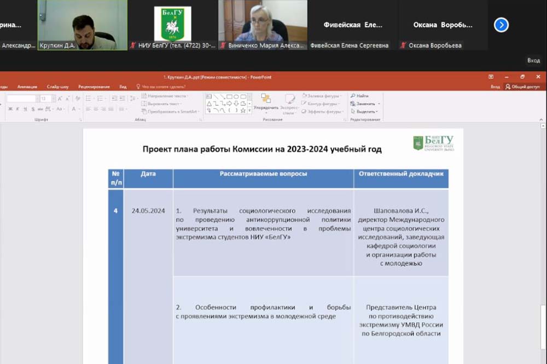Toggle bold text formatting
Image resolution: width=547 pixels, height=364 pixels.
pos(10,109)
